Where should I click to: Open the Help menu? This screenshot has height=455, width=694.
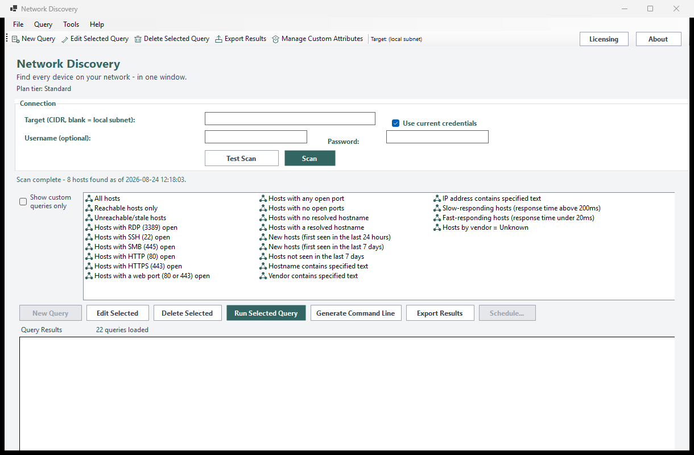coord(97,24)
